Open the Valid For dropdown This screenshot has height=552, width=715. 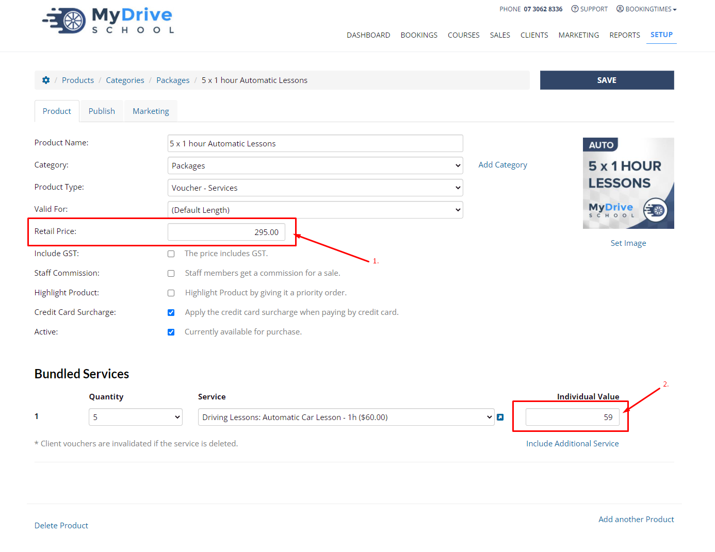tap(315, 210)
